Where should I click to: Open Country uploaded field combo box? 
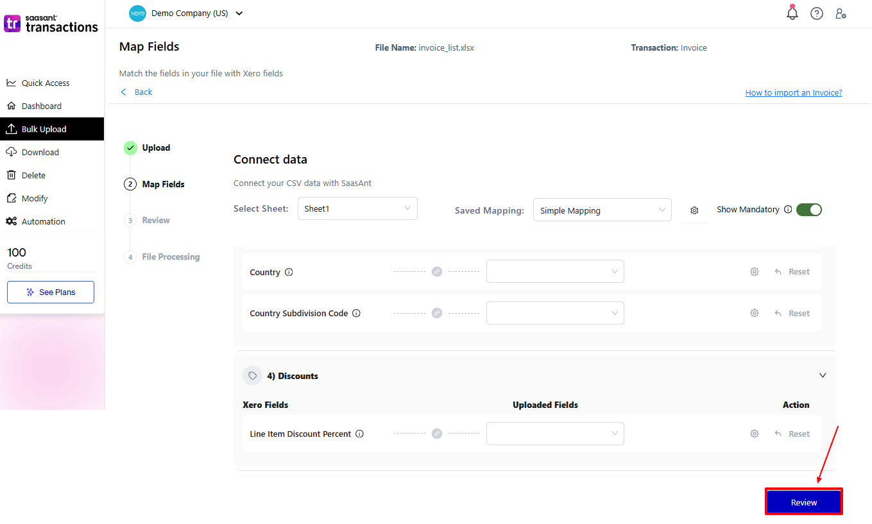[x=555, y=272]
